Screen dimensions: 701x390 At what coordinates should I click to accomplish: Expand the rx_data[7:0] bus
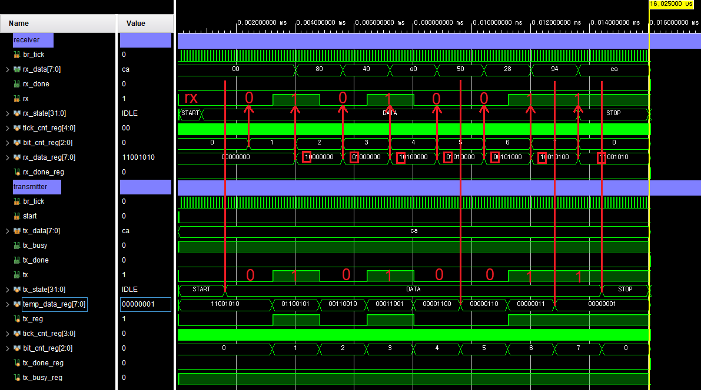coord(7,69)
